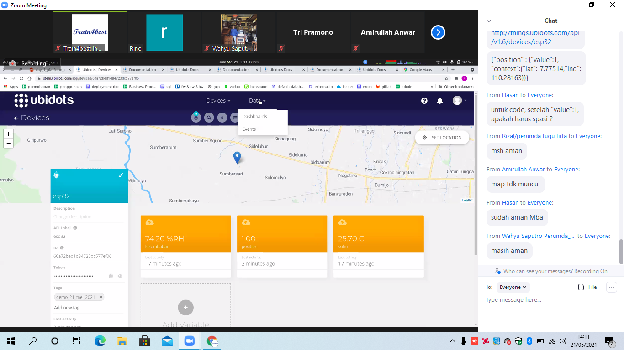Mute microphone from the Windows system tray
Image resolution: width=624 pixels, height=350 pixels.
point(464,341)
